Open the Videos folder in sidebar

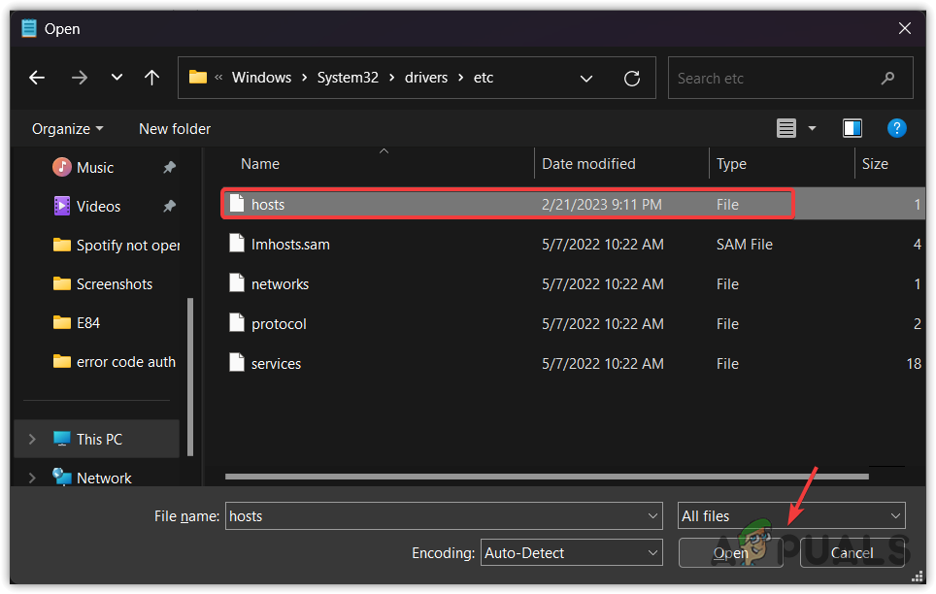(x=98, y=206)
